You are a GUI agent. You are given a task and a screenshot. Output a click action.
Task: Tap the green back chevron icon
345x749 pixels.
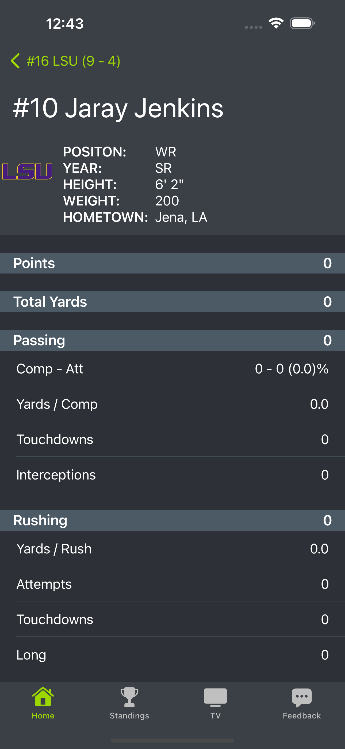pos(15,61)
